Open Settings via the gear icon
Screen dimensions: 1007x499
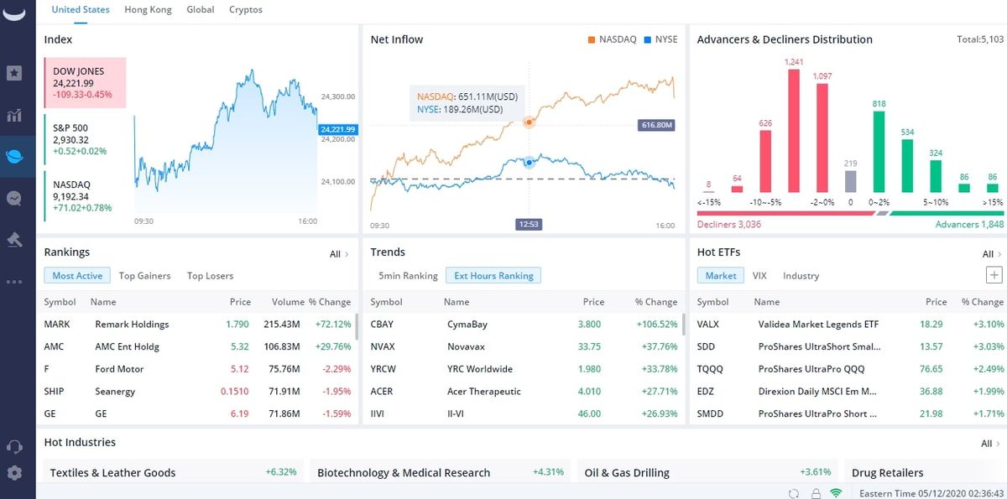15,471
